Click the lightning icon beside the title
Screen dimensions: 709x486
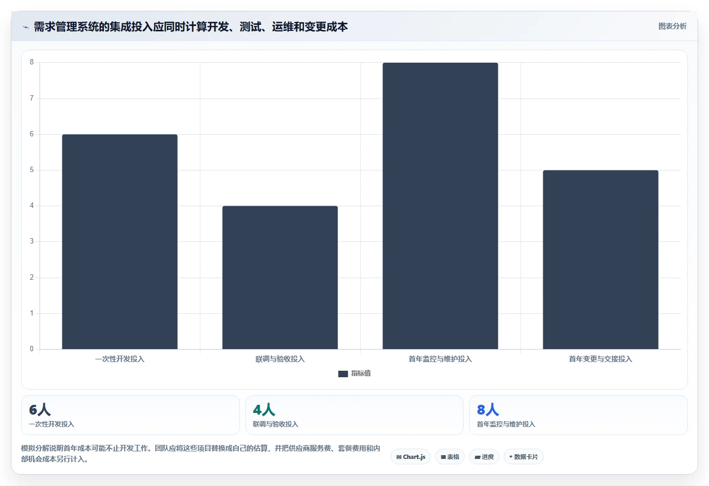pos(26,27)
